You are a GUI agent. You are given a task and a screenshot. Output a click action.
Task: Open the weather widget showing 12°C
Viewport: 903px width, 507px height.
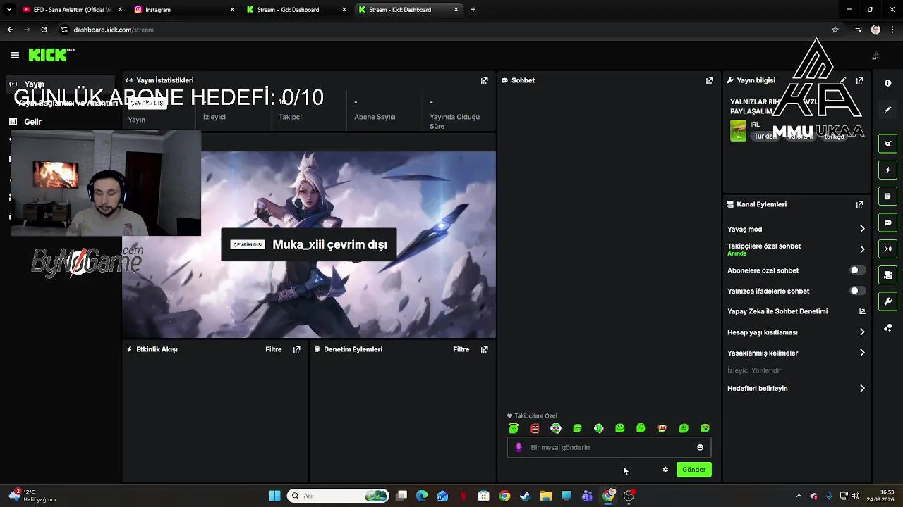point(32,496)
